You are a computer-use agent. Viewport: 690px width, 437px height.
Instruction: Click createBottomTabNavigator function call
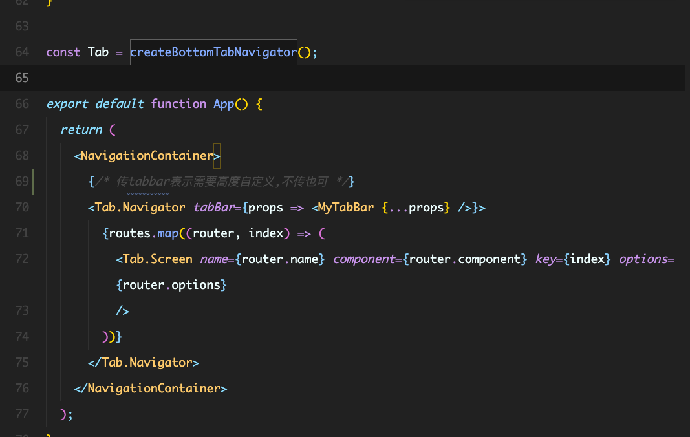213,52
